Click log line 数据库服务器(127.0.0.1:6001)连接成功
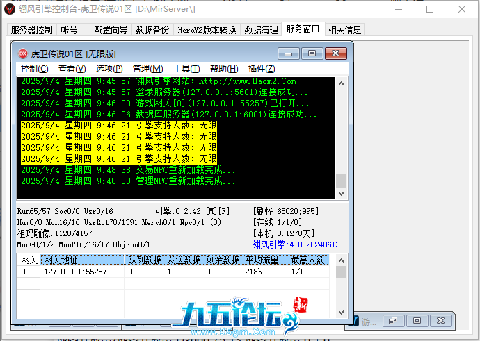The width and height of the screenshot is (480, 341). 168,115
